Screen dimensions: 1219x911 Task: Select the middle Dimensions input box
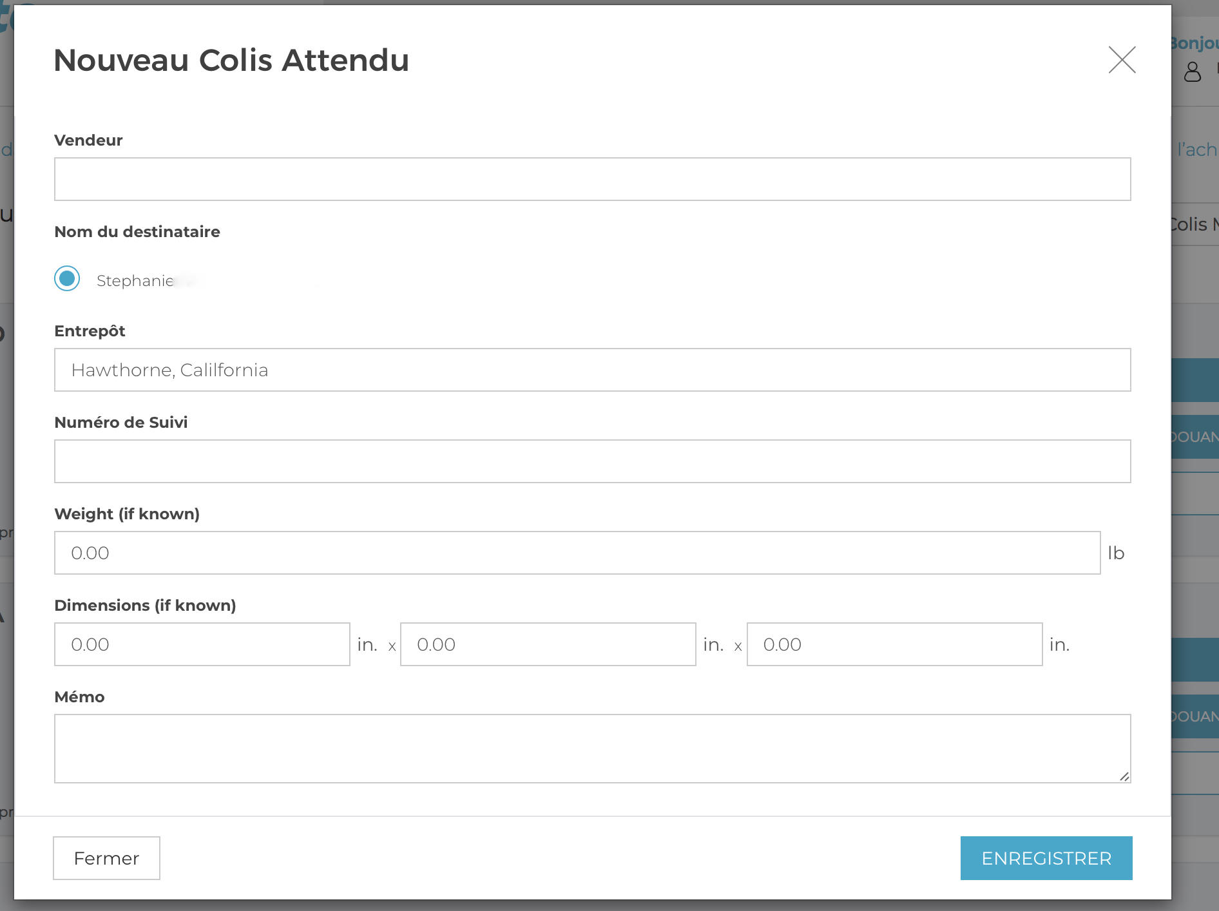point(548,644)
